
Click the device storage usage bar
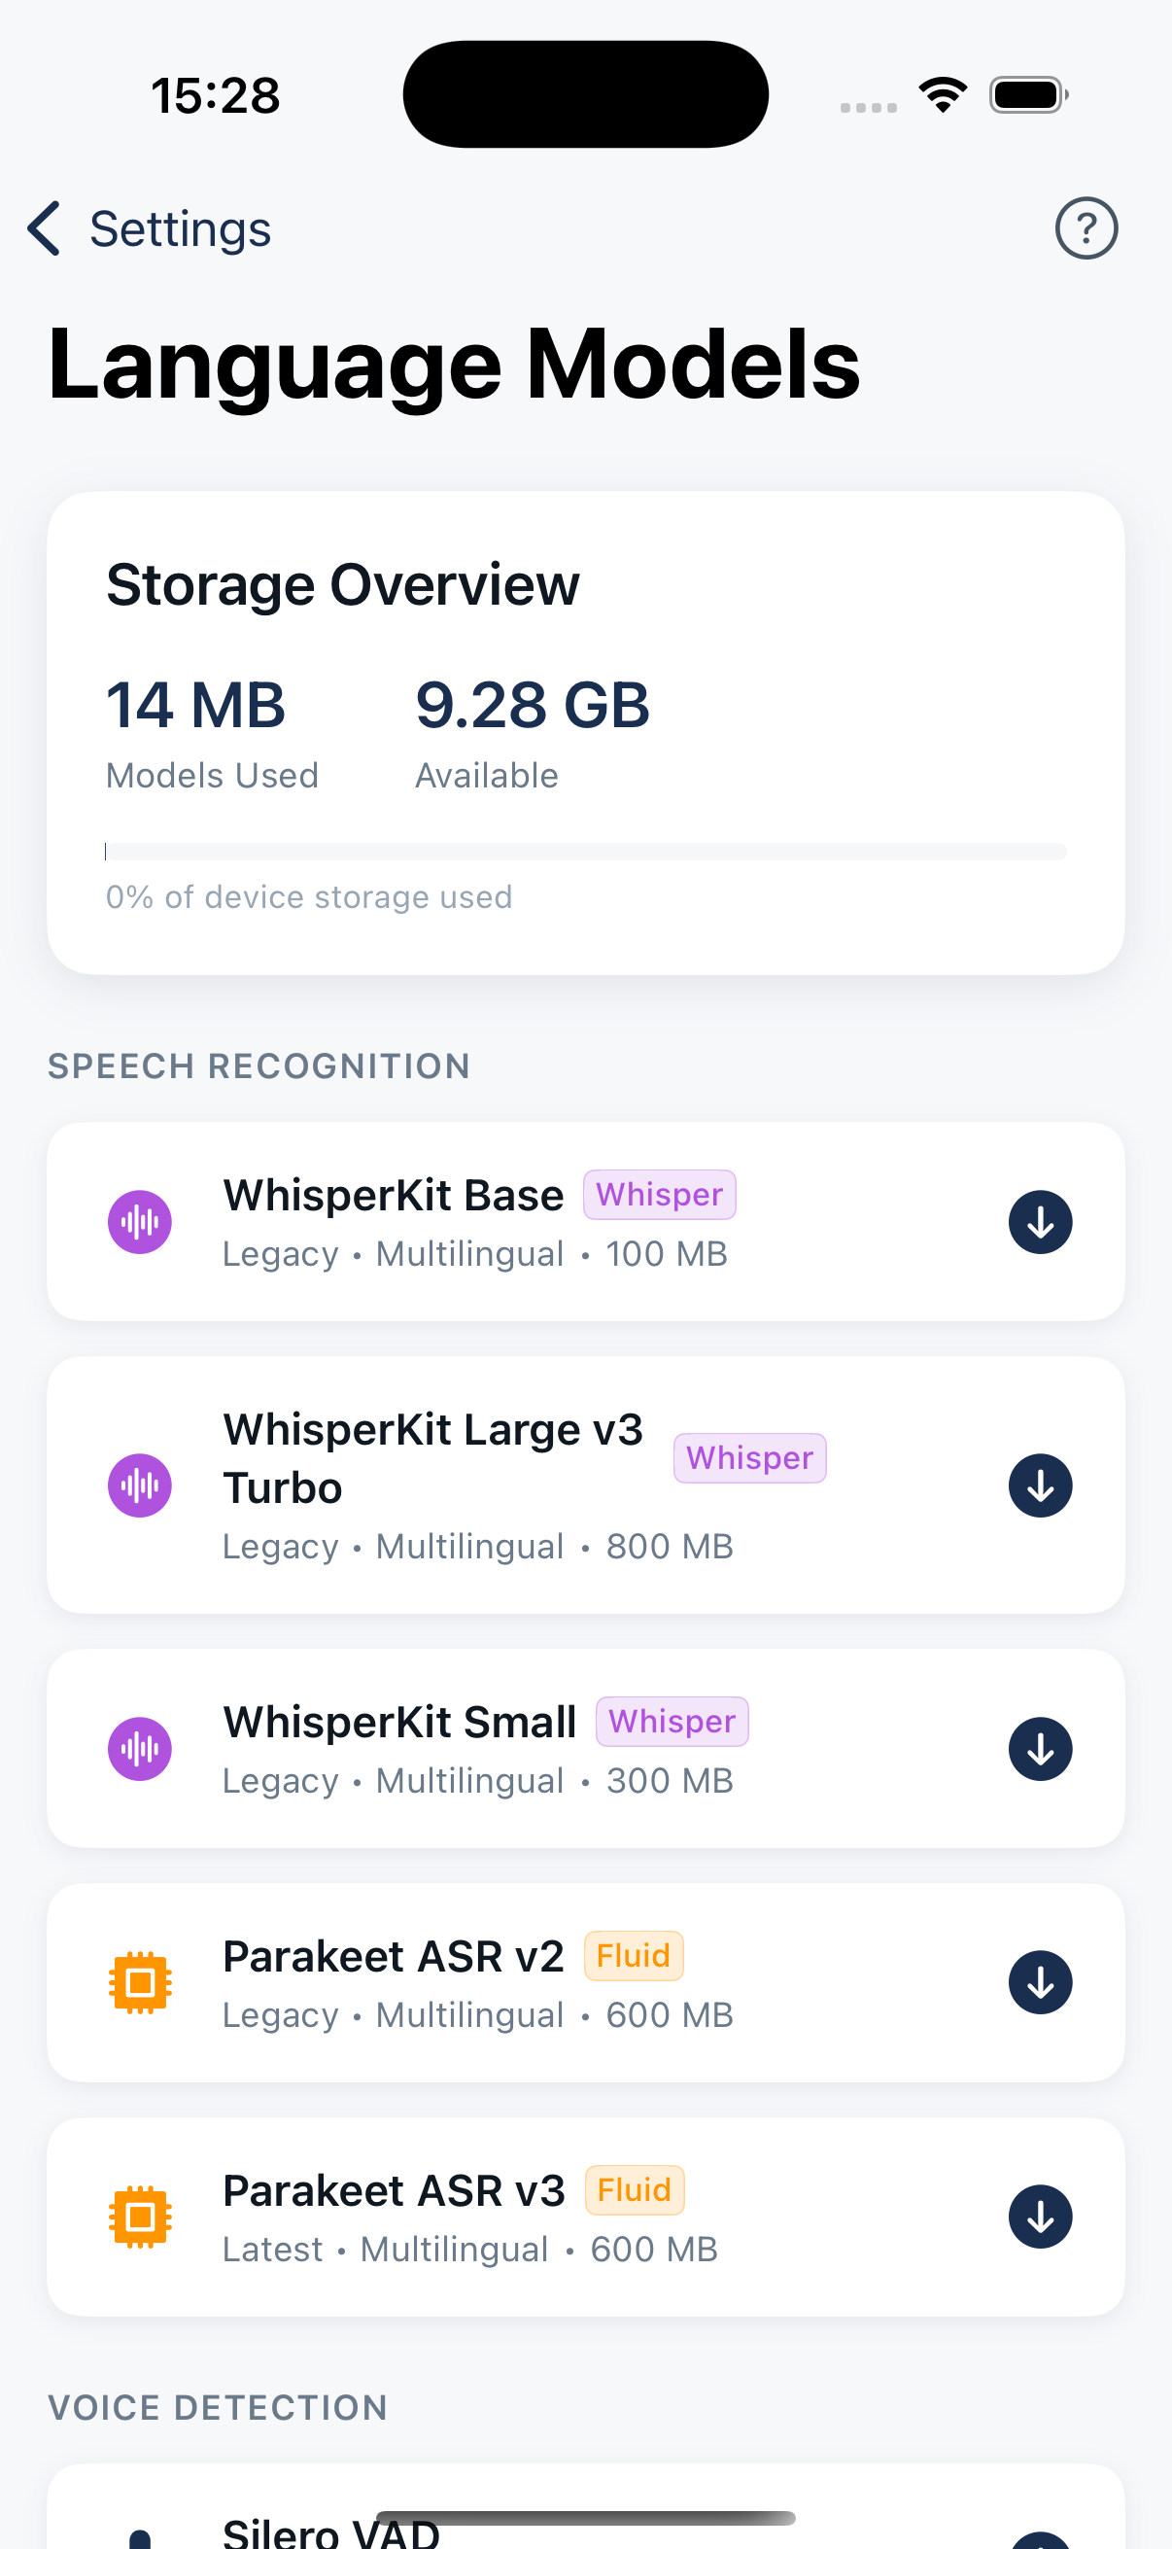click(x=585, y=851)
